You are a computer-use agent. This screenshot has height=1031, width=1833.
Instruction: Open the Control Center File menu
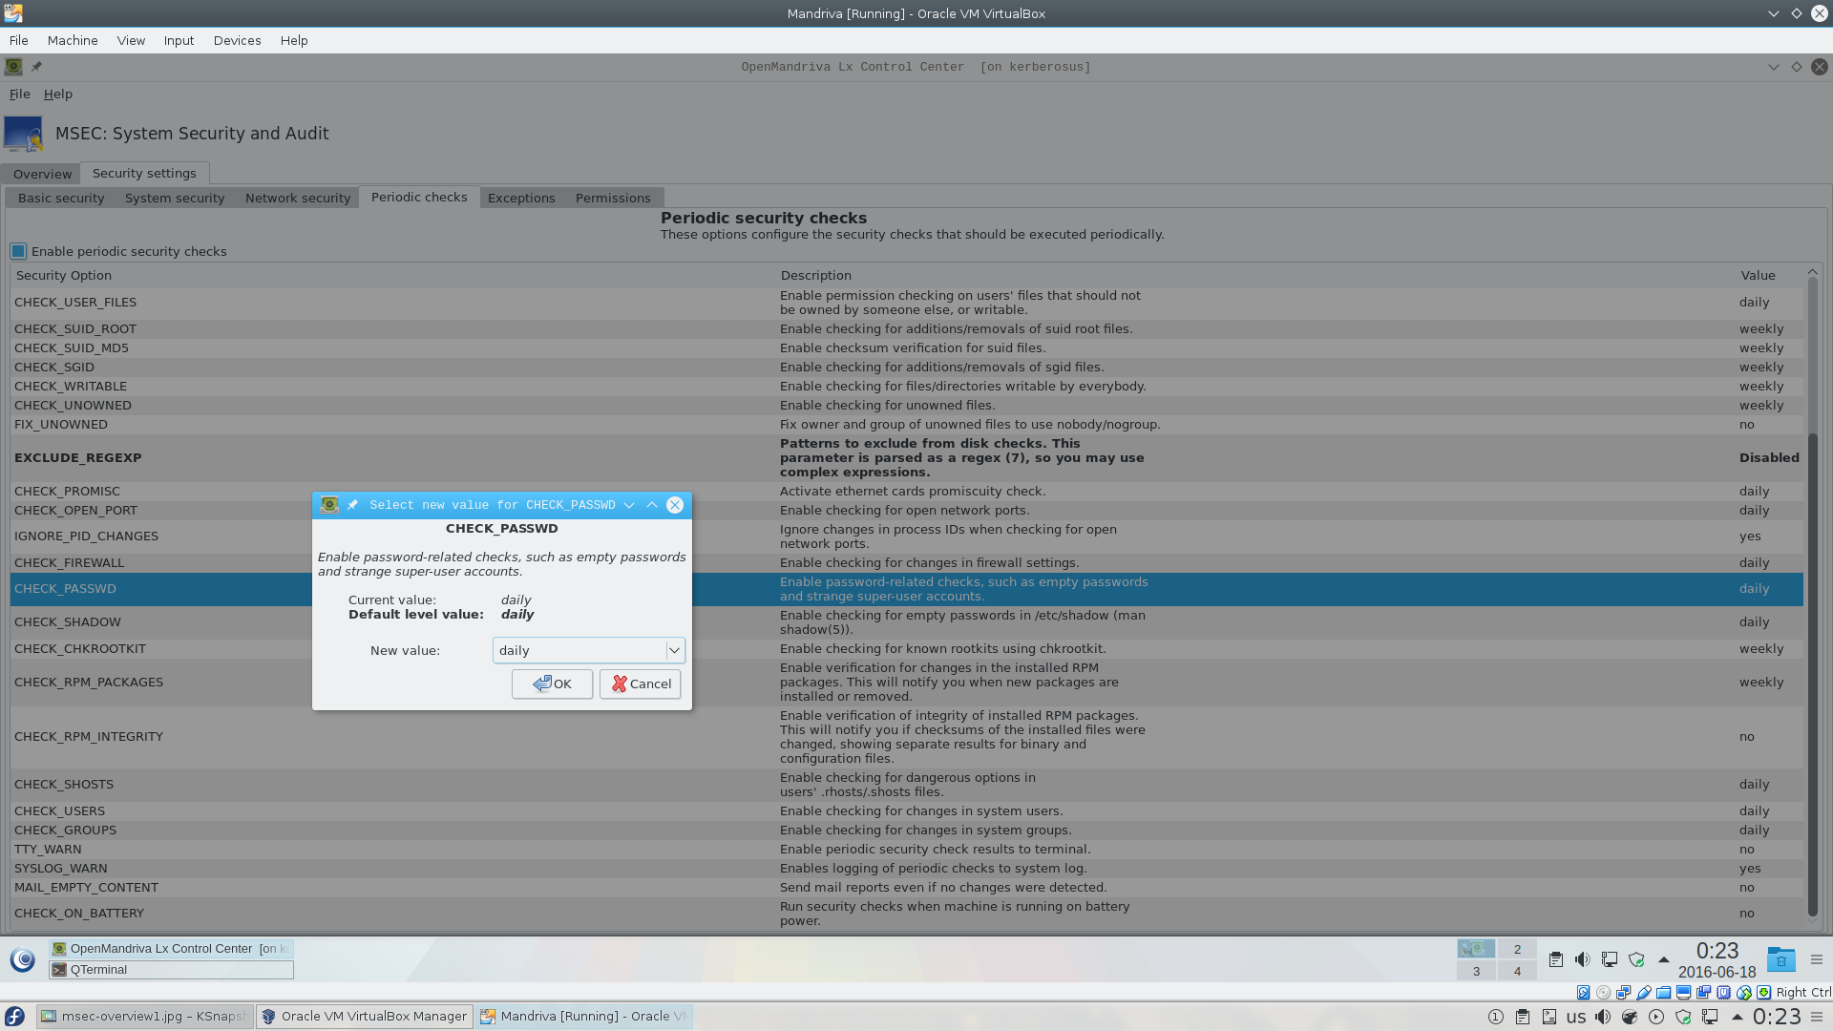20,94
